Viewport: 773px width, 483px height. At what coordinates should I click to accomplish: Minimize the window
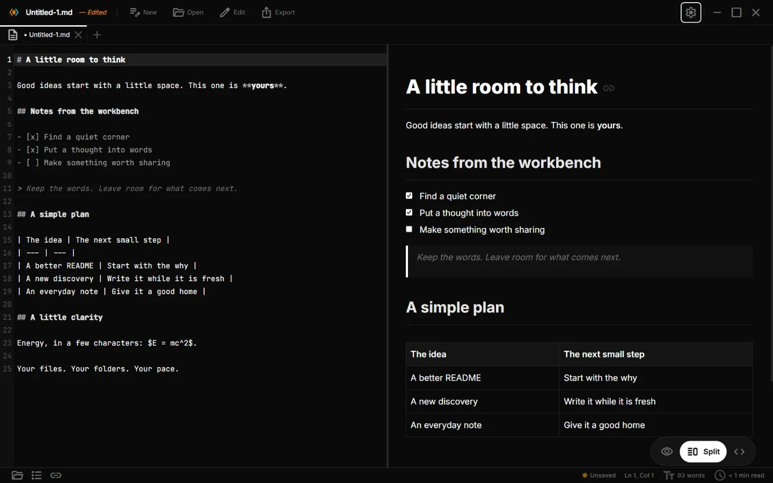coord(717,12)
